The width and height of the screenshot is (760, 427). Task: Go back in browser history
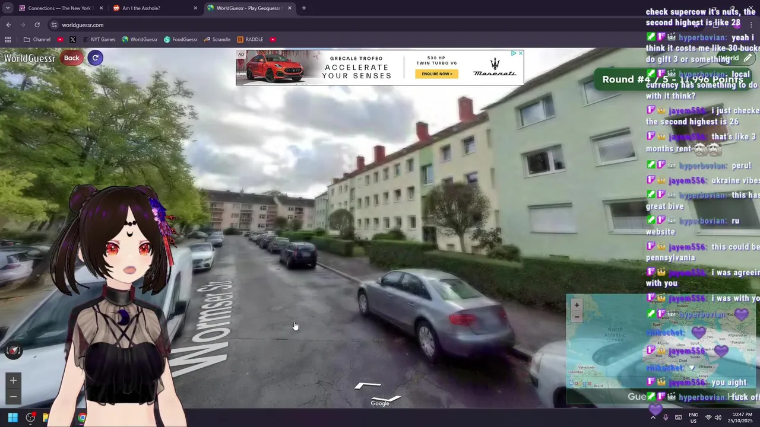point(8,25)
